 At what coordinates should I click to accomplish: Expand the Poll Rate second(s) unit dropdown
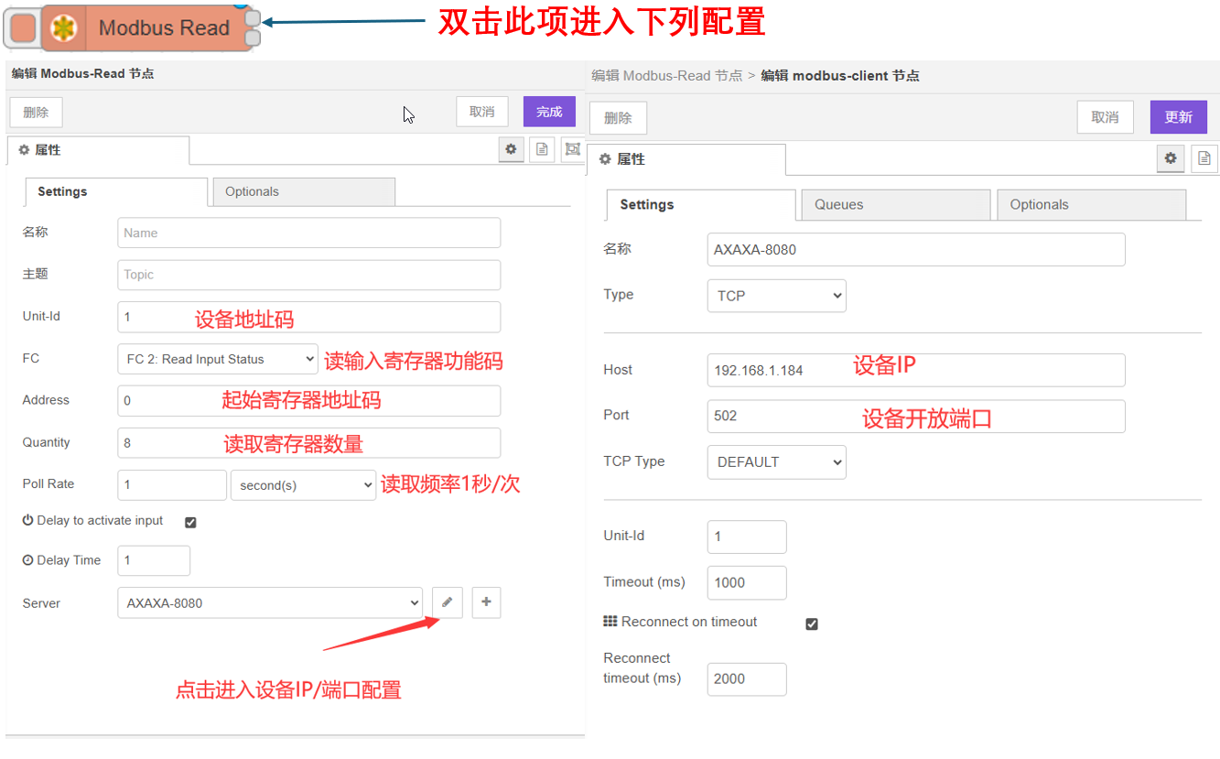tap(303, 485)
